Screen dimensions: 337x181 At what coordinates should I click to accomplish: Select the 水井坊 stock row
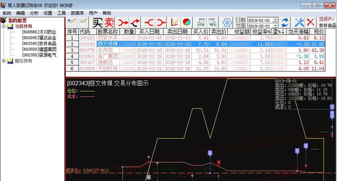click(x=195, y=50)
